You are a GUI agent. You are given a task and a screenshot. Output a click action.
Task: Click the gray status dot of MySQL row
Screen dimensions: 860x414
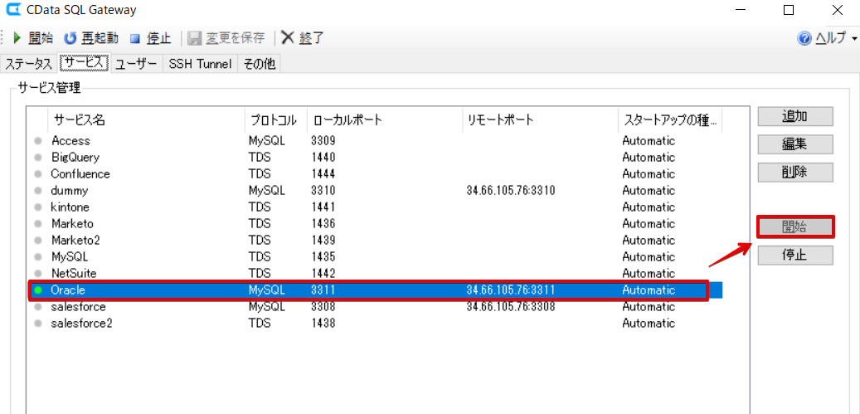pyautogui.click(x=38, y=256)
